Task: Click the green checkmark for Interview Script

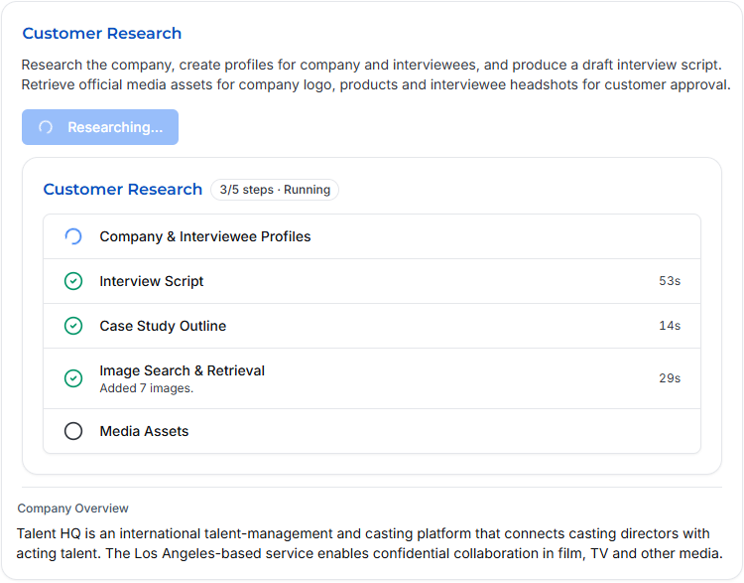Action: pos(73,281)
